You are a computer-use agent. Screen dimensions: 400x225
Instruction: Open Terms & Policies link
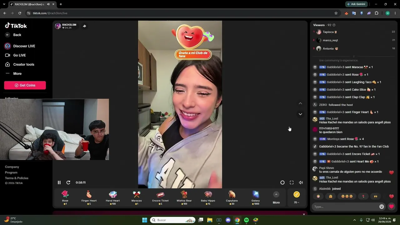click(x=17, y=178)
